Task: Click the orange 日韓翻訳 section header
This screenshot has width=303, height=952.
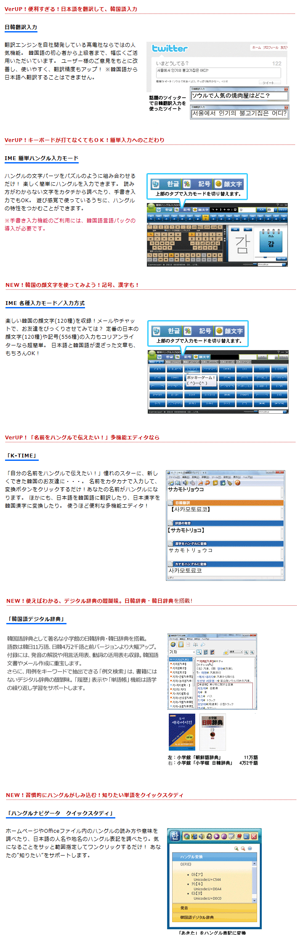Action: tap(226, 503)
